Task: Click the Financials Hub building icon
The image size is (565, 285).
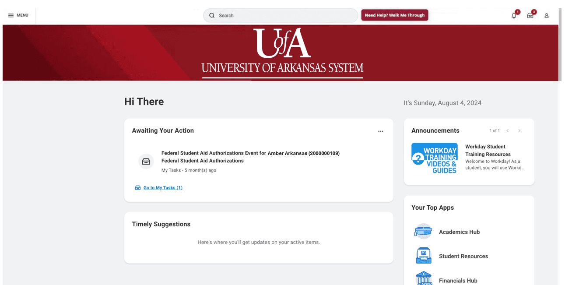Action: [424, 278]
